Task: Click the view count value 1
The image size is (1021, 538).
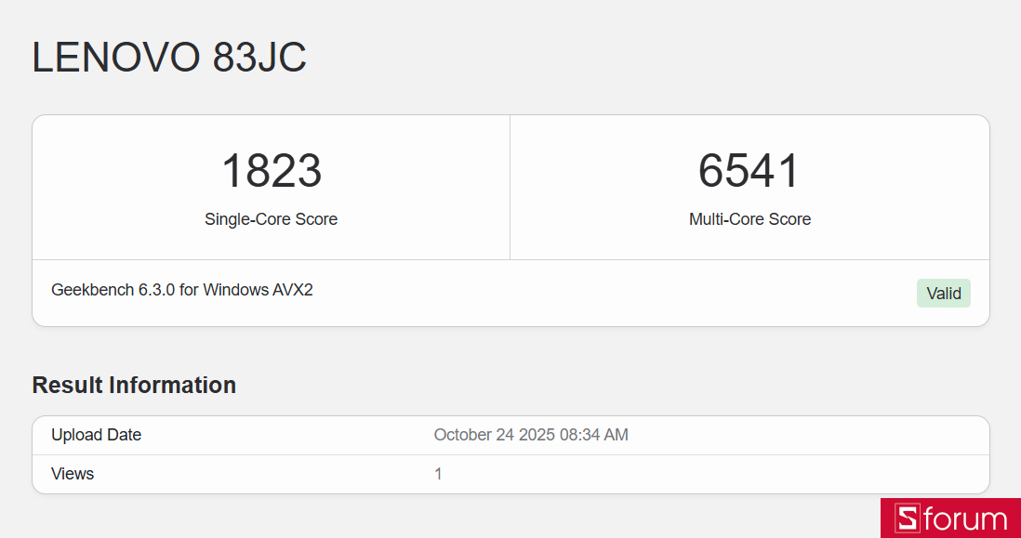Action: click(438, 474)
